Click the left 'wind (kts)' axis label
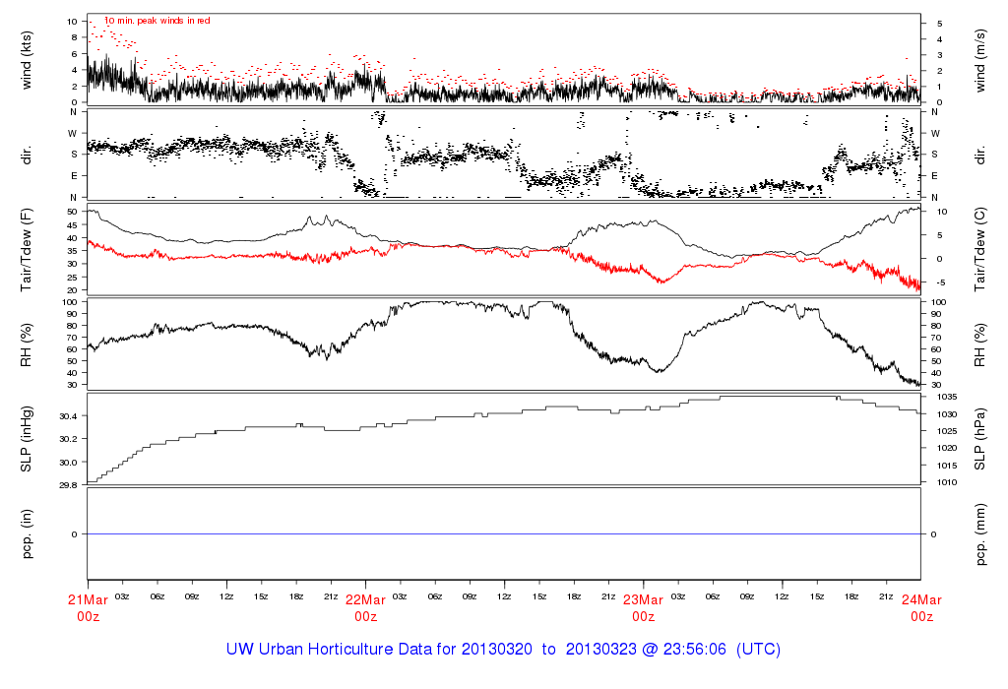This screenshot has height=689, width=1008. (x=27, y=60)
